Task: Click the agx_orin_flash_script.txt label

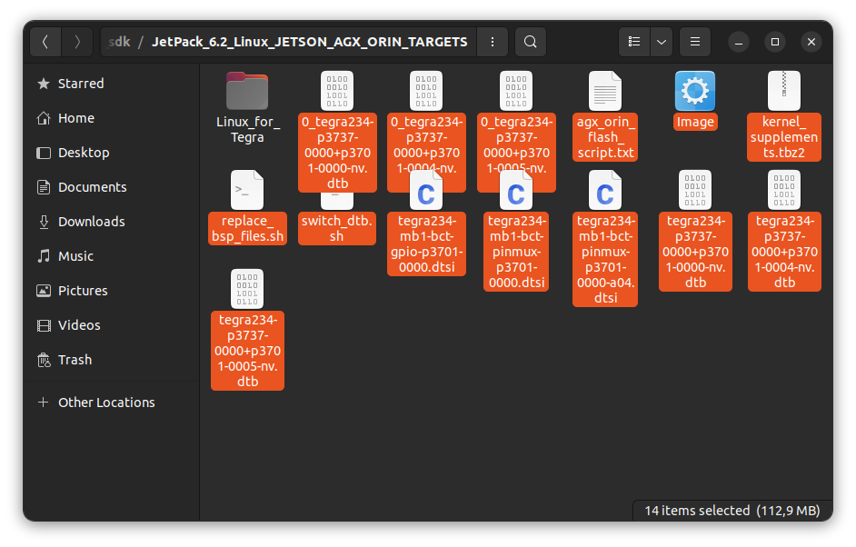Action: pyautogui.click(x=605, y=137)
